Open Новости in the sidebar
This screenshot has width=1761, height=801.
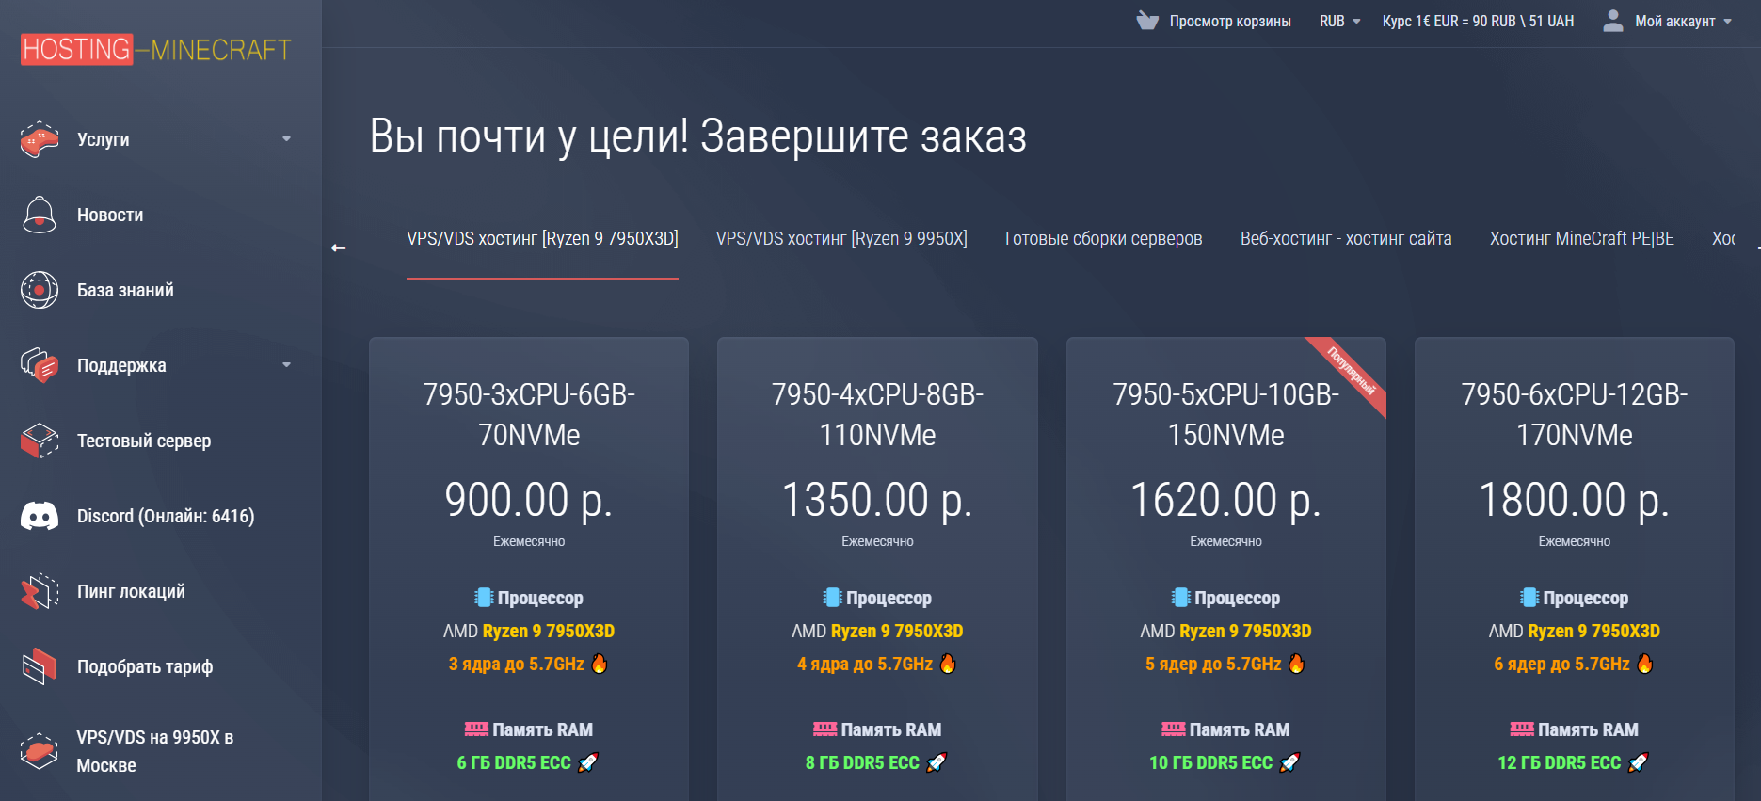pyautogui.click(x=110, y=215)
